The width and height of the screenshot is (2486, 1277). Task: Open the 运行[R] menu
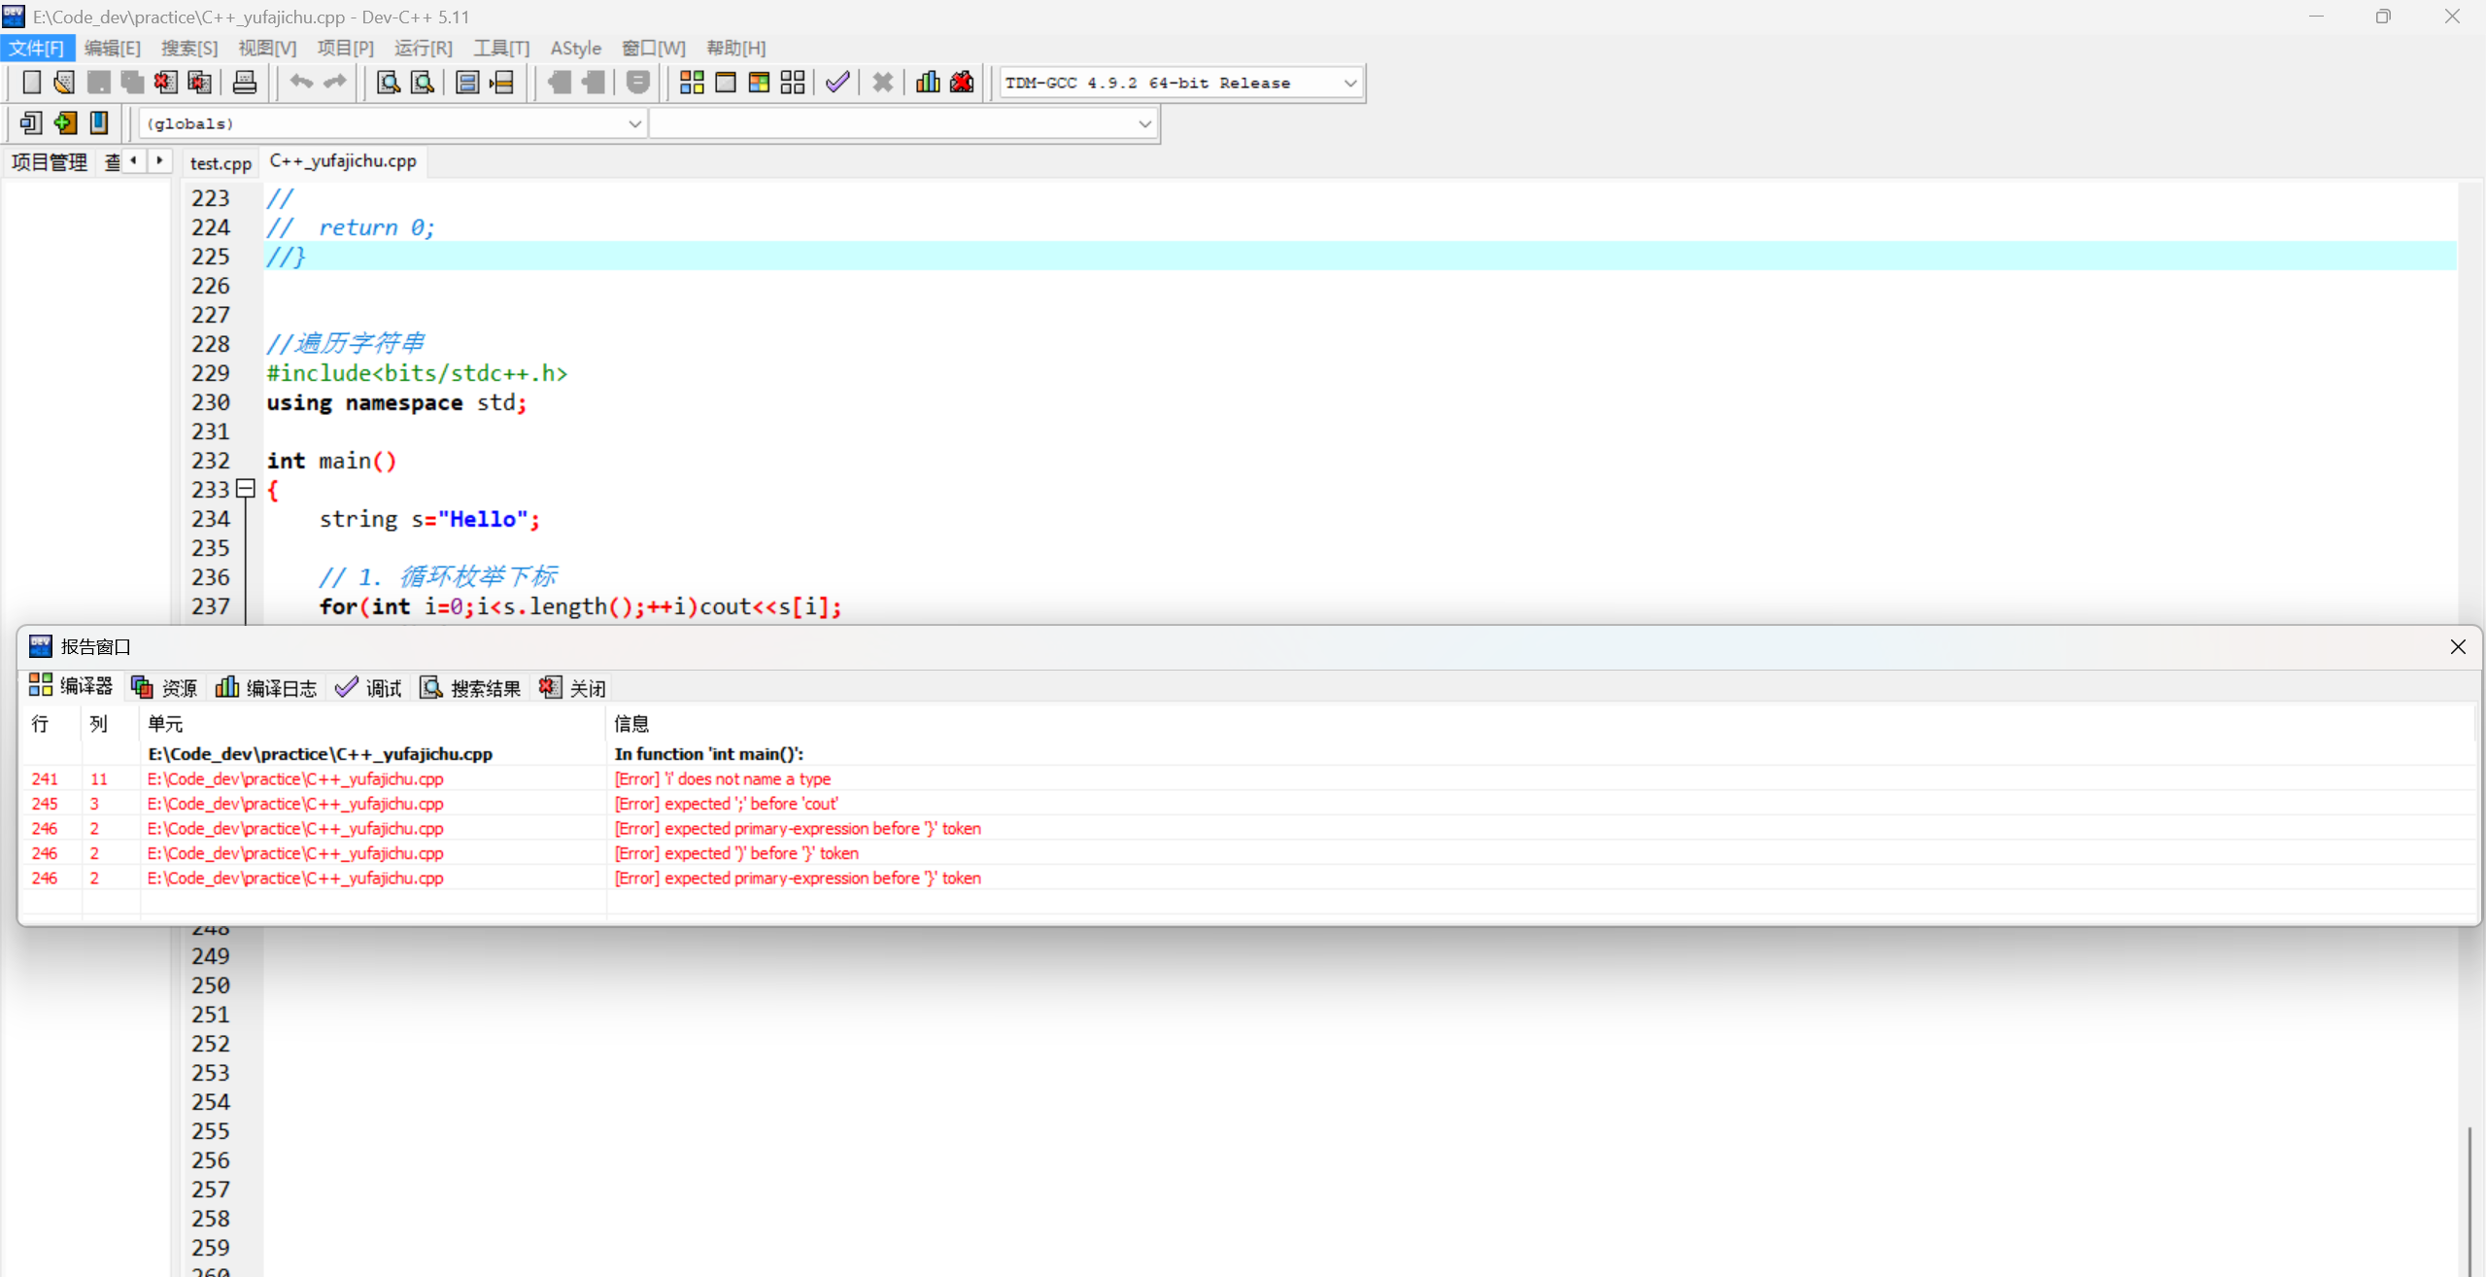(x=423, y=48)
